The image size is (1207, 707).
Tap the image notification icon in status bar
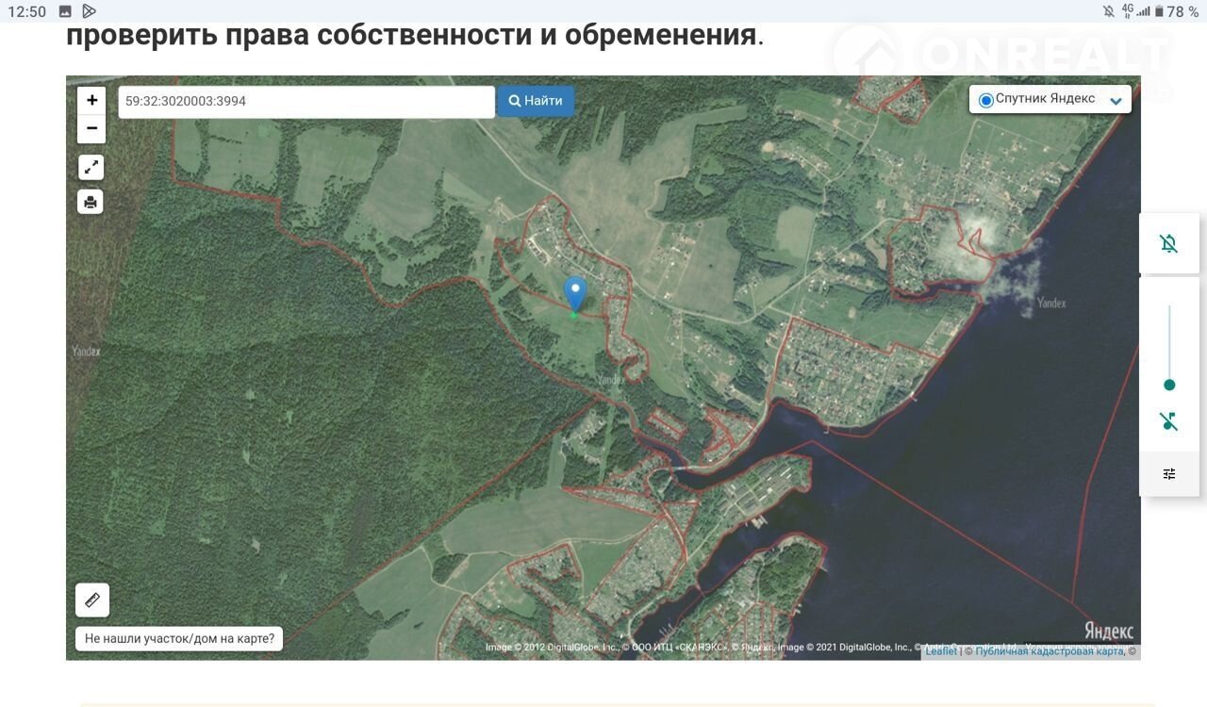(65, 11)
